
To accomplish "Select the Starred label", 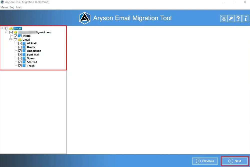I will (32, 62).
